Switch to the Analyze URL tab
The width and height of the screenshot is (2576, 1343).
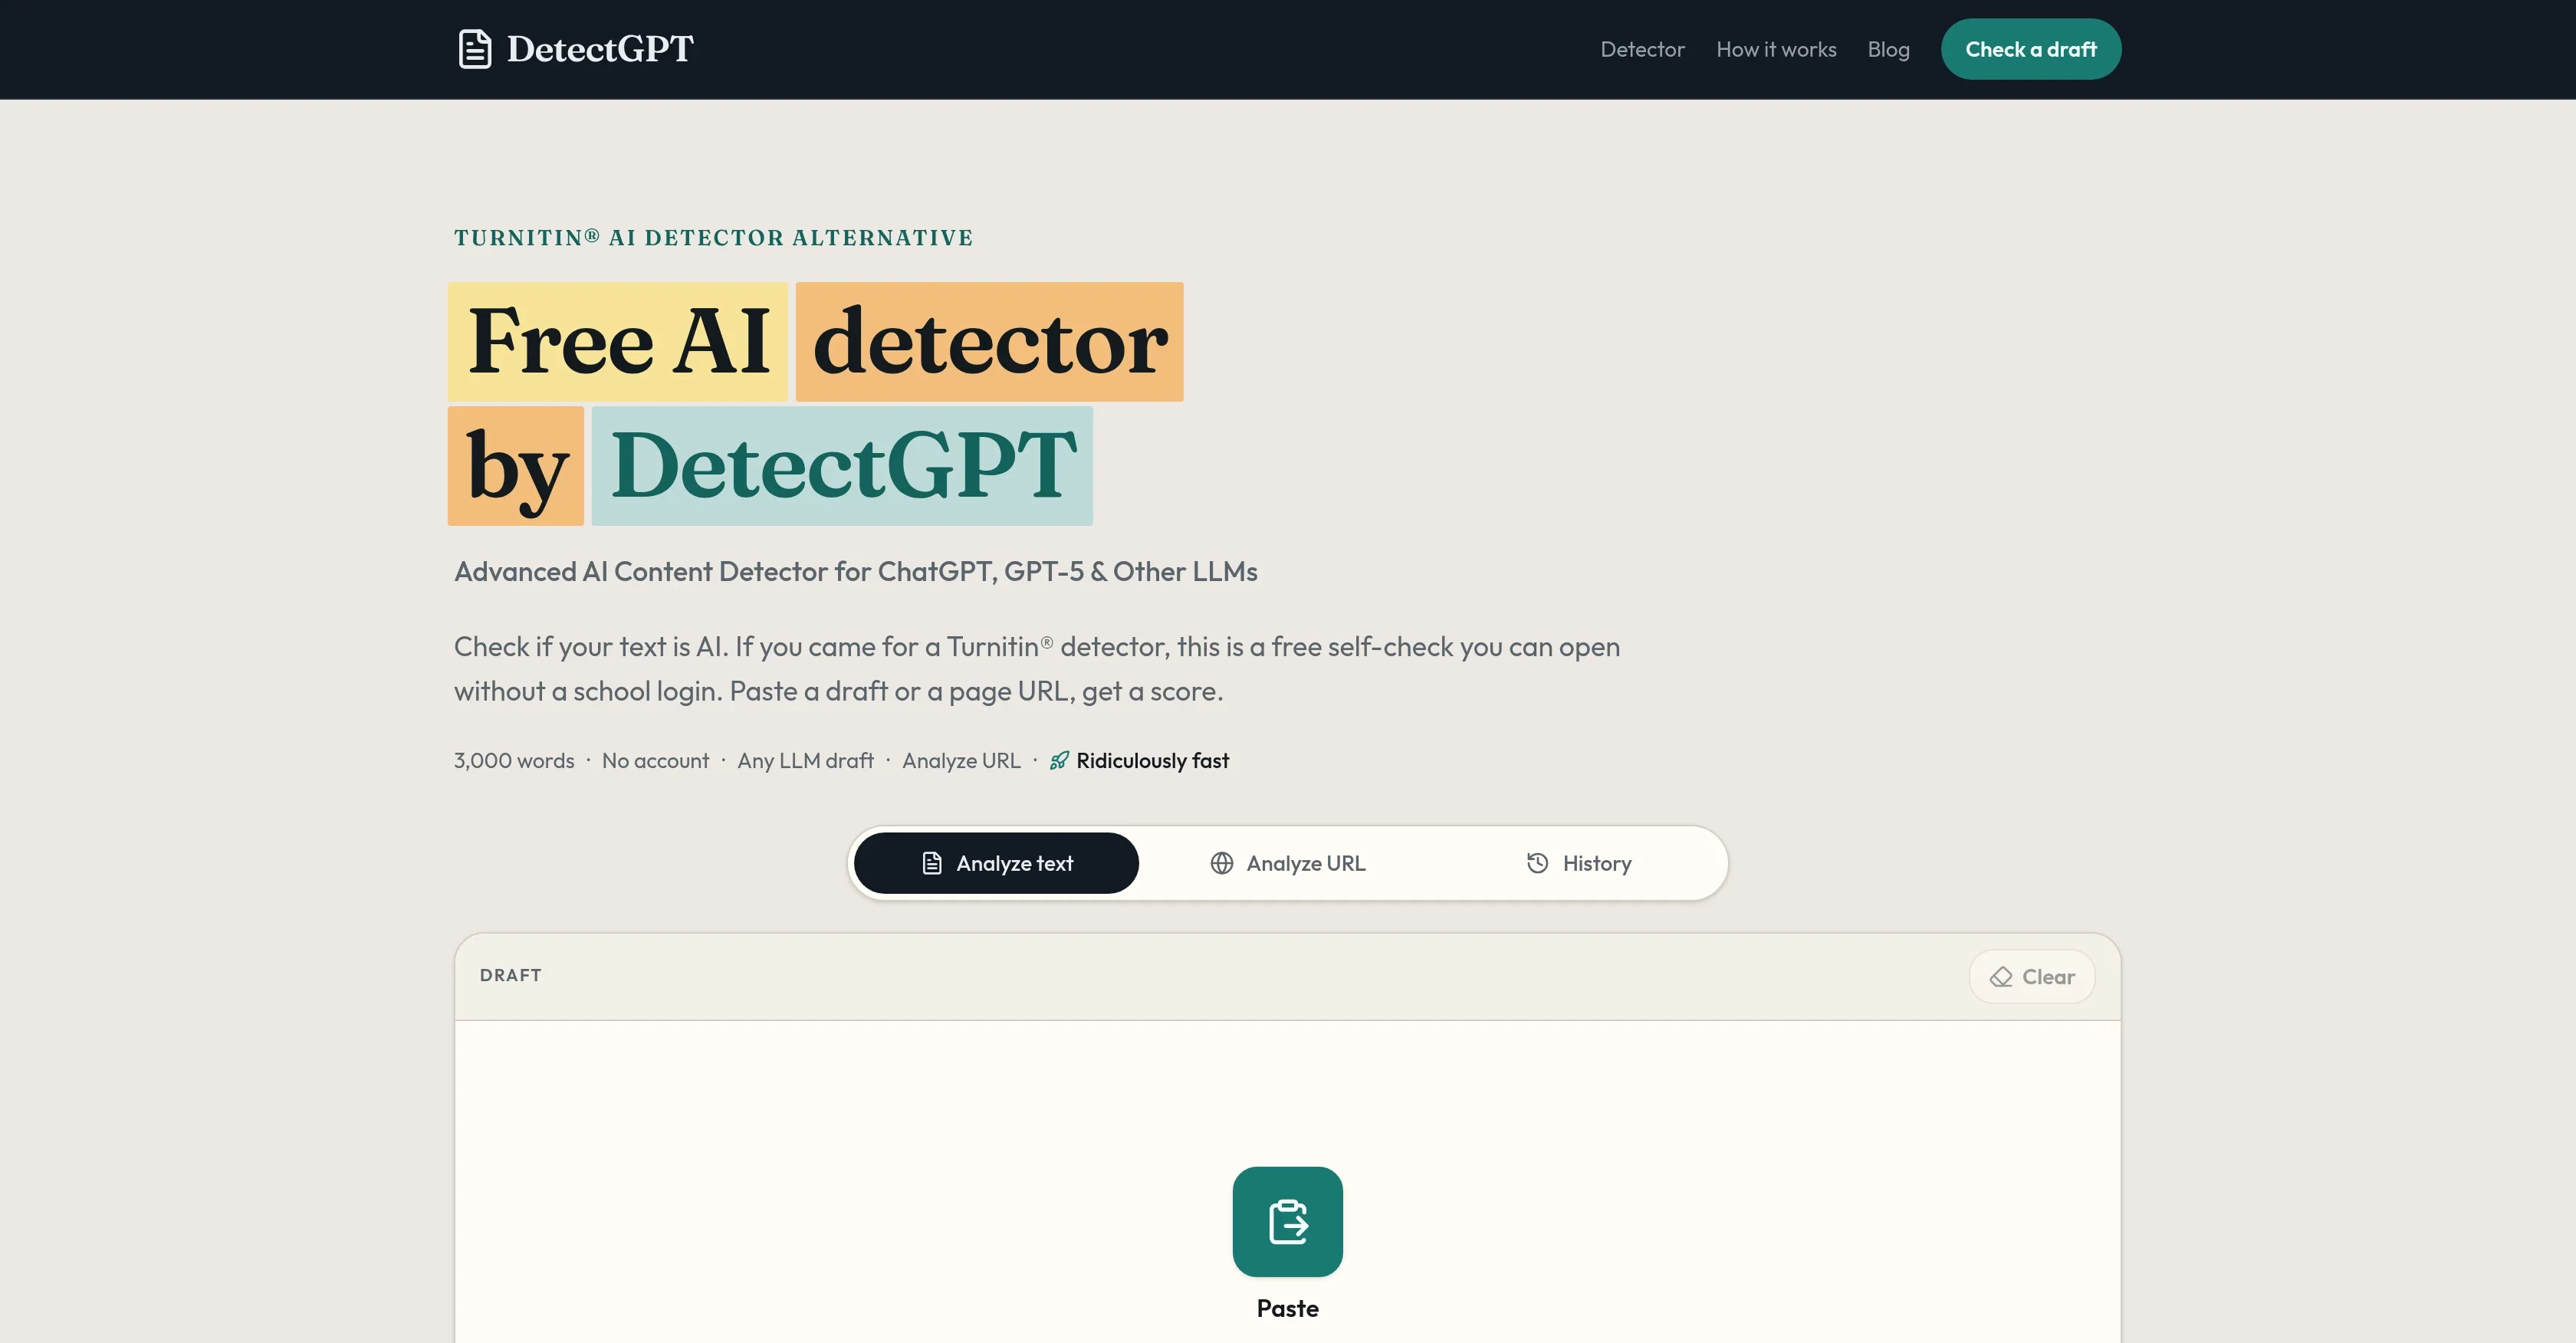tap(1287, 863)
